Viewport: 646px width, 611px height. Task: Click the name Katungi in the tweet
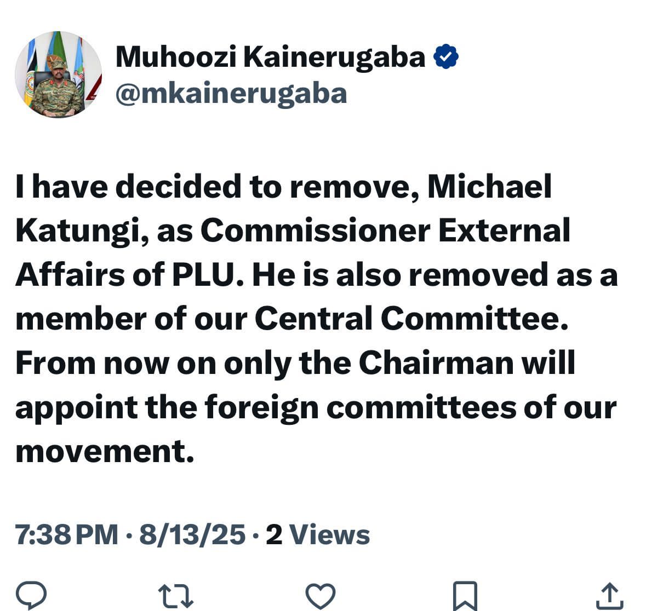click(81, 231)
